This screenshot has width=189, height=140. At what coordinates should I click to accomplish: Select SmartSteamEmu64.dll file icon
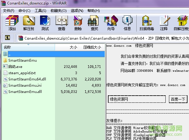pyautogui.click(x=5, y=79)
